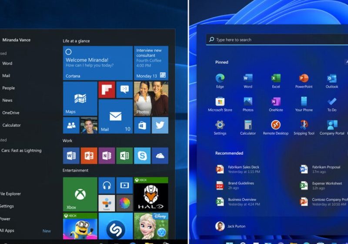Screen dimensions: 348x244
Task: Open the contact photo tile of smiling man
Action: point(89,125)
